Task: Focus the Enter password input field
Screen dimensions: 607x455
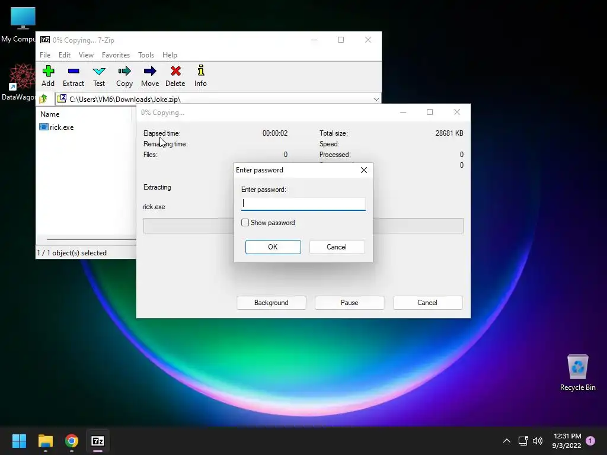Action: [303, 204]
